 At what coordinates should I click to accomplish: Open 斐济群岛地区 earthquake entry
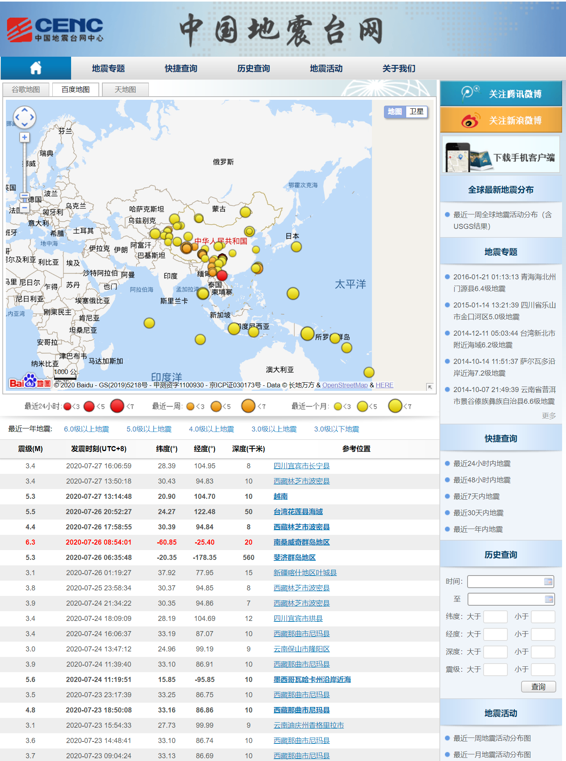295,558
